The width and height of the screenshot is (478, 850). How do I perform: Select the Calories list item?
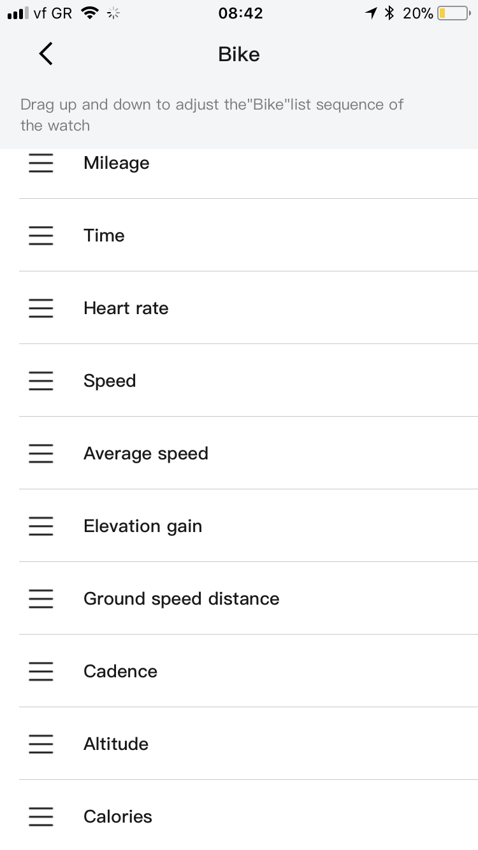[118, 817]
